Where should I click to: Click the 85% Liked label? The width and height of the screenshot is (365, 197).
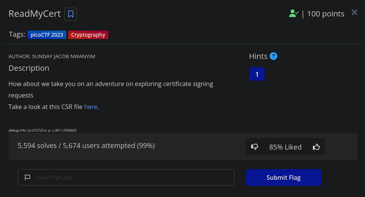click(285, 147)
